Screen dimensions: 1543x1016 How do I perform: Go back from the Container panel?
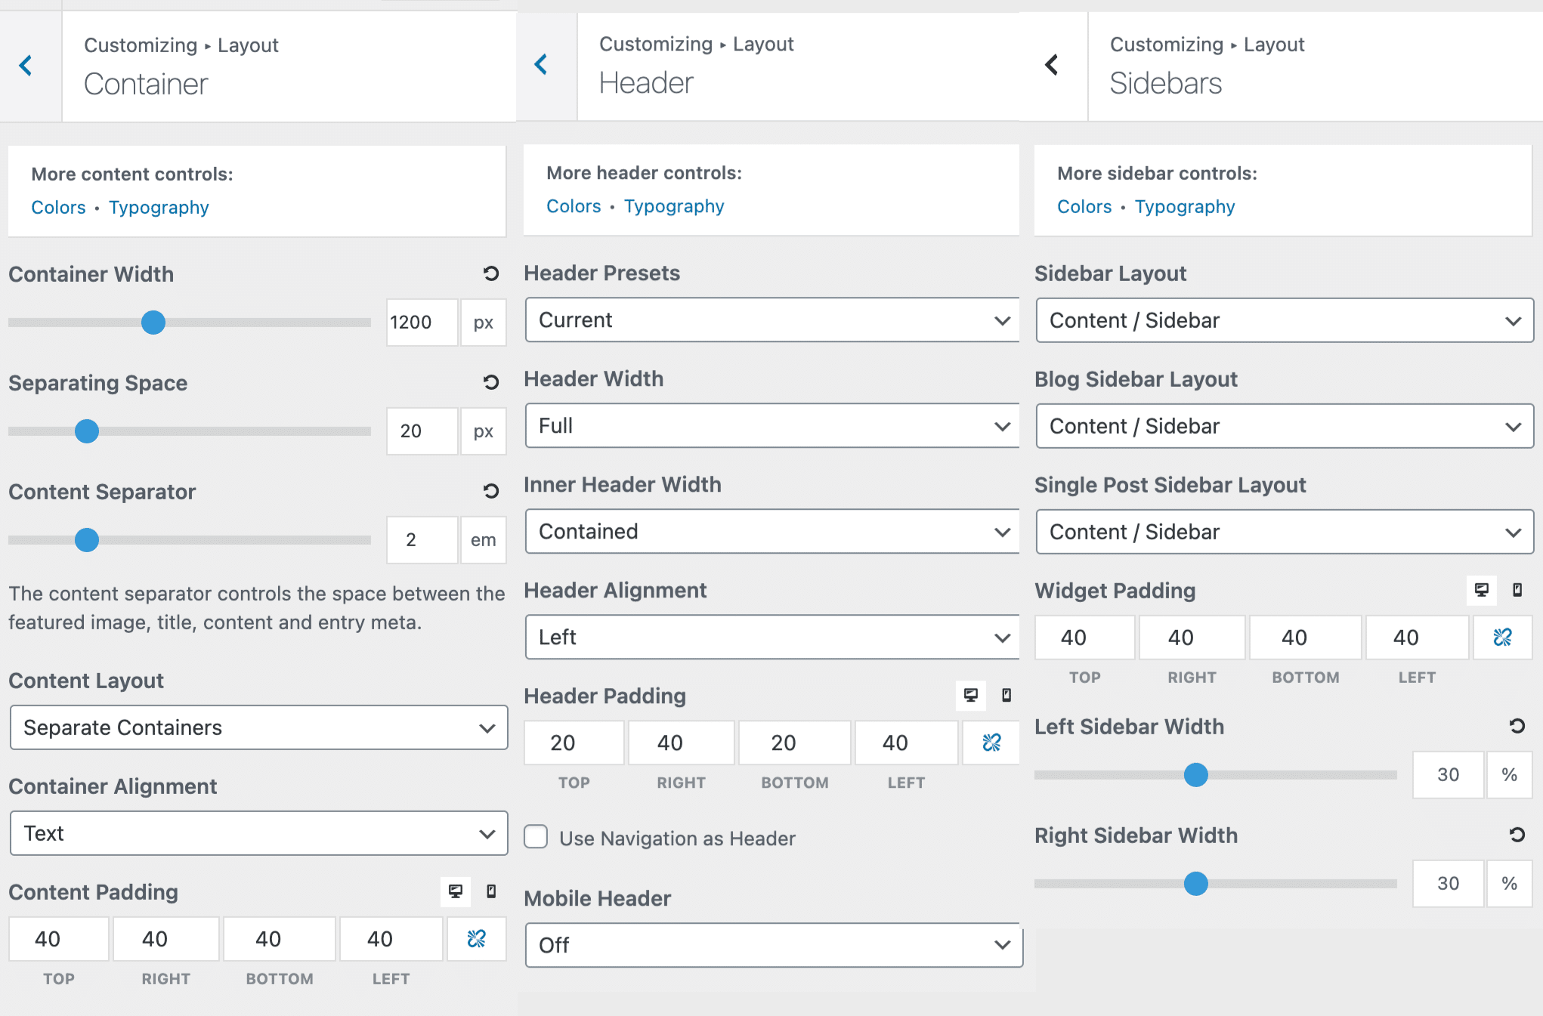[26, 66]
